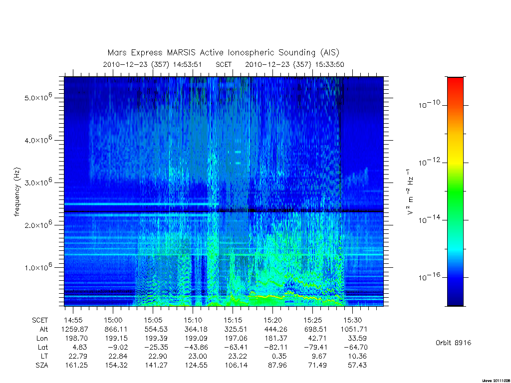
Task: Click the SCET row header below the plot
Action: click(40, 321)
